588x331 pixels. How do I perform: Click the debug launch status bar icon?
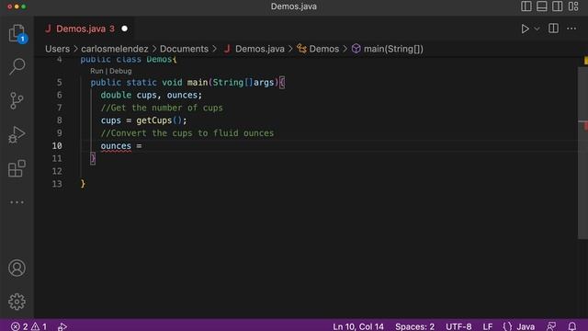pos(62,326)
